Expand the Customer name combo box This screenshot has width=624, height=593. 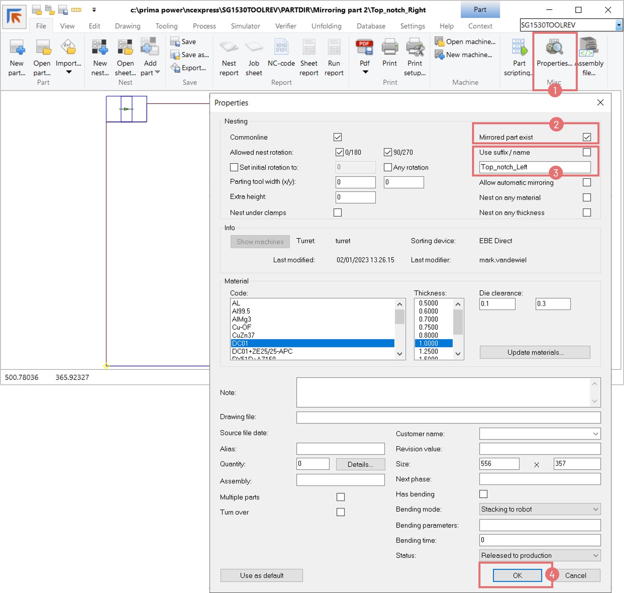click(x=595, y=434)
